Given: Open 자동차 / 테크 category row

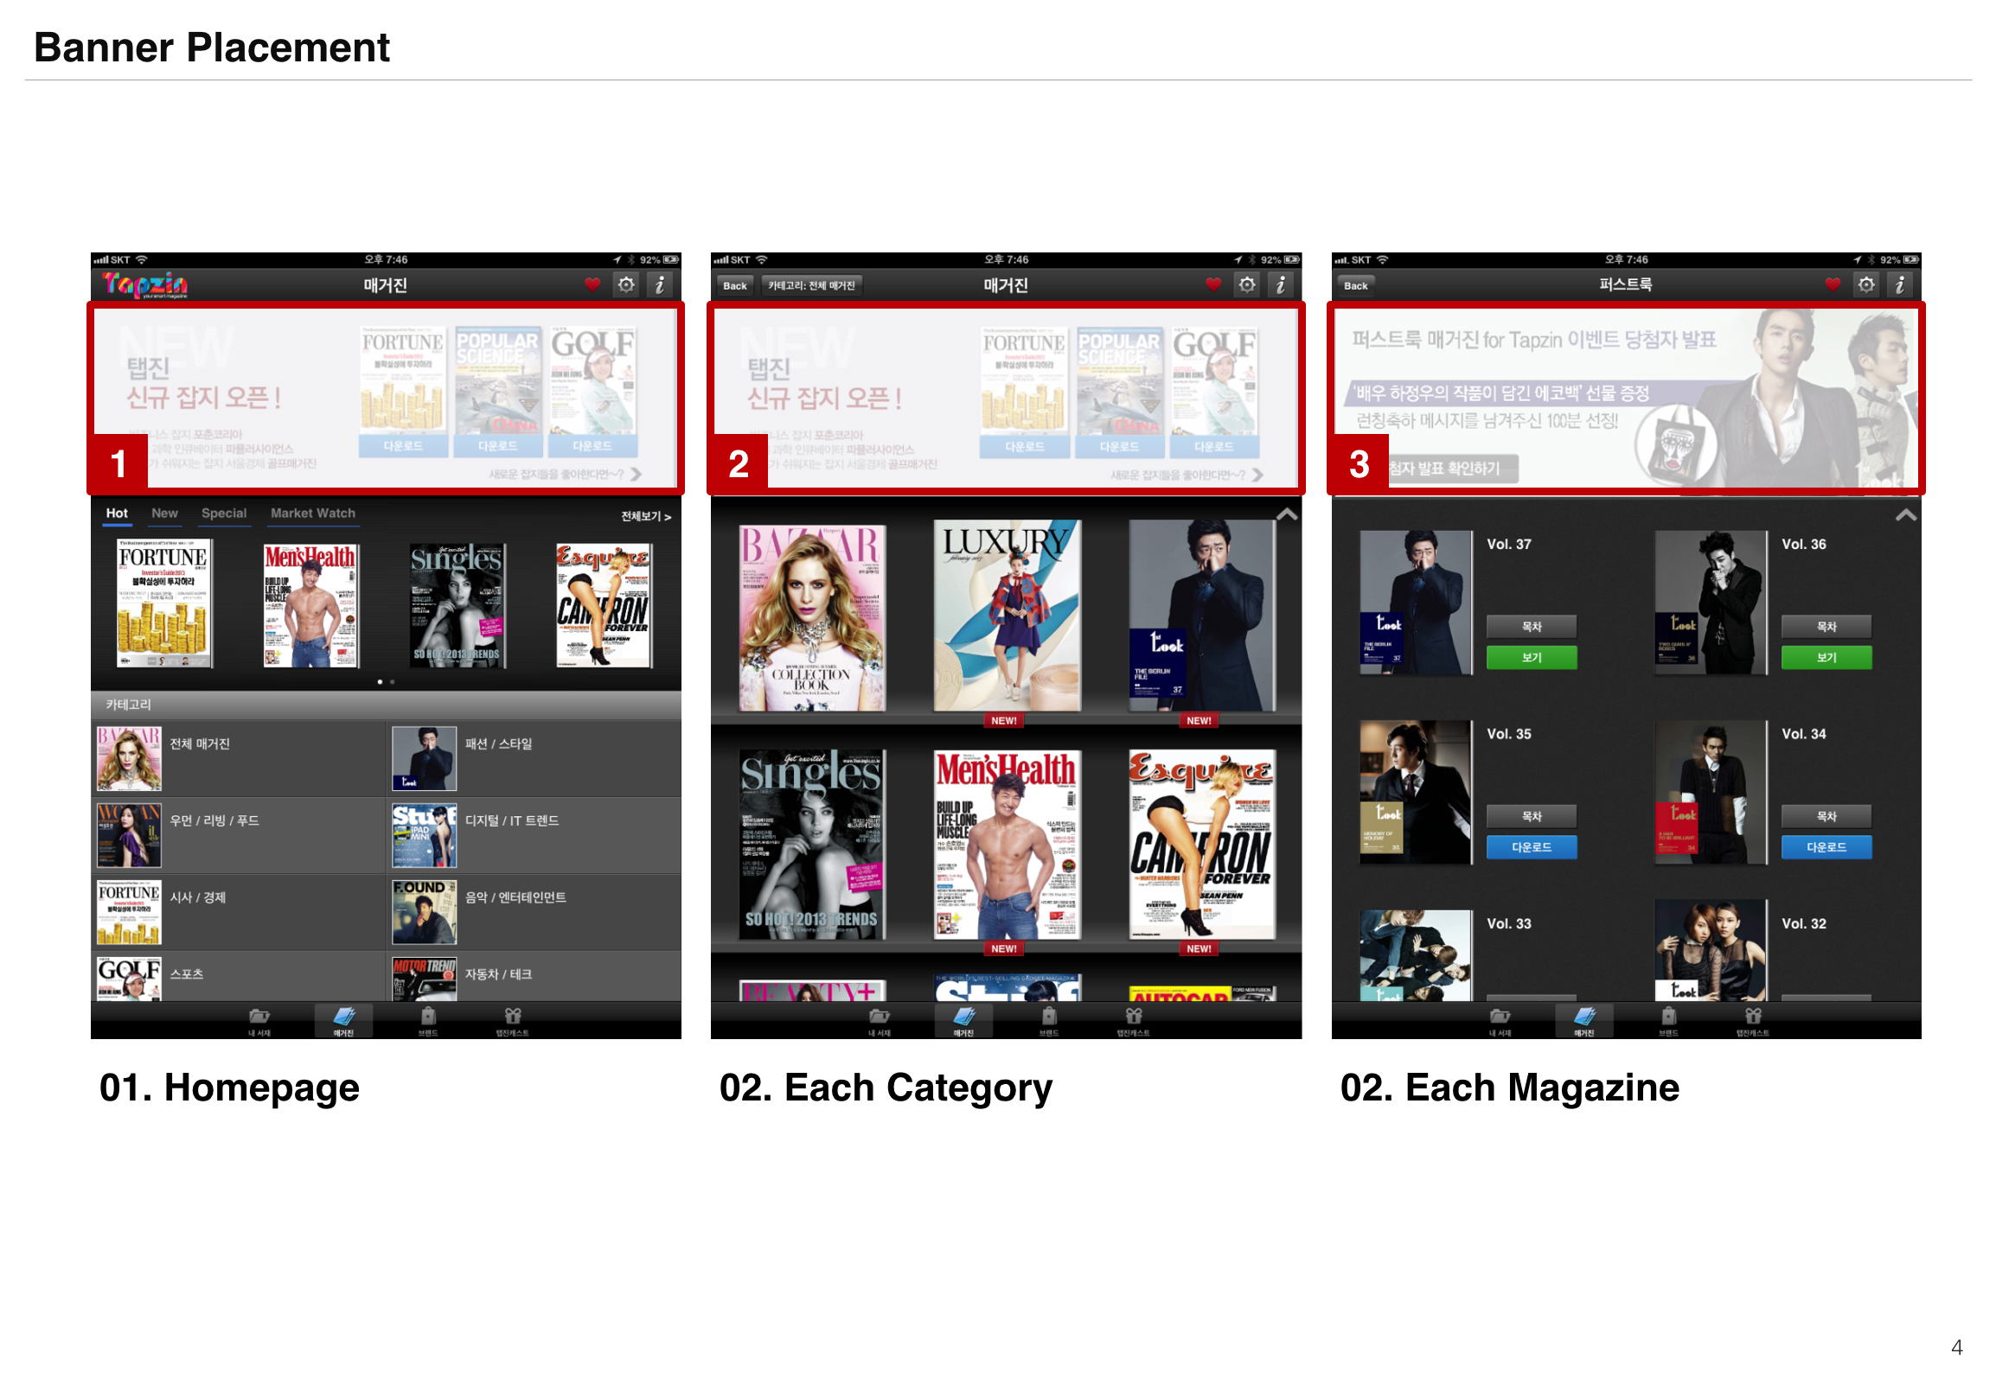Looking at the screenshot, I should 534,977.
